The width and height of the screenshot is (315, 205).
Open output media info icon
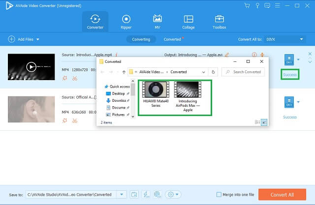click(x=254, y=55)
